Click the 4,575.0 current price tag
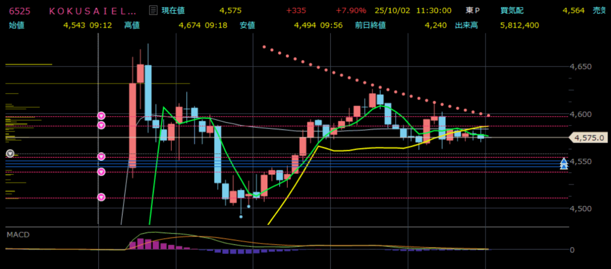Viewport: 611px width, 269px height. pyautogui.click(x=589, y=138)
